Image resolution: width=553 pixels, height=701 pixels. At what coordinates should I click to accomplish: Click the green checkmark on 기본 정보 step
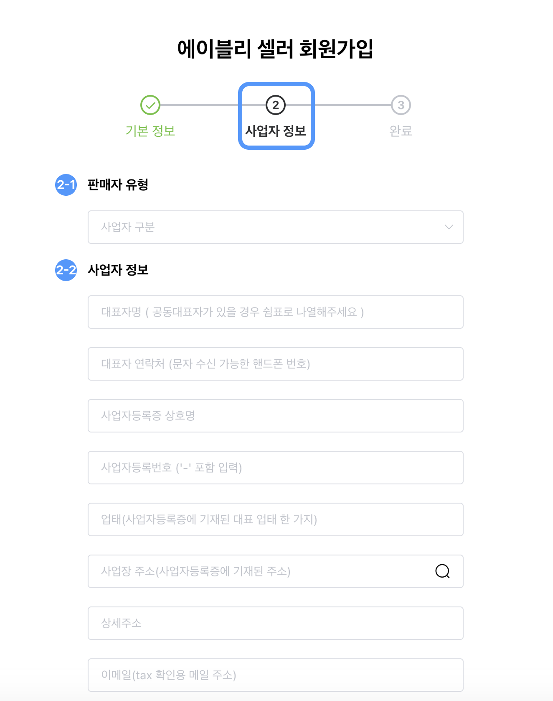pos(150,105)
